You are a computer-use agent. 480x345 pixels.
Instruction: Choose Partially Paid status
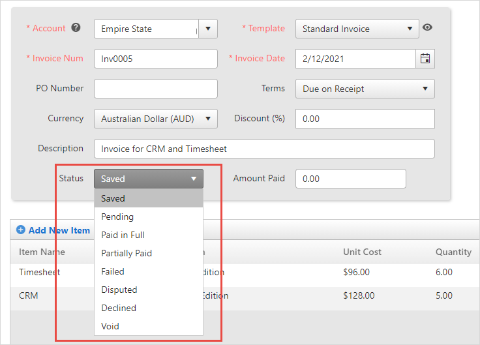(x=149, y=253)
